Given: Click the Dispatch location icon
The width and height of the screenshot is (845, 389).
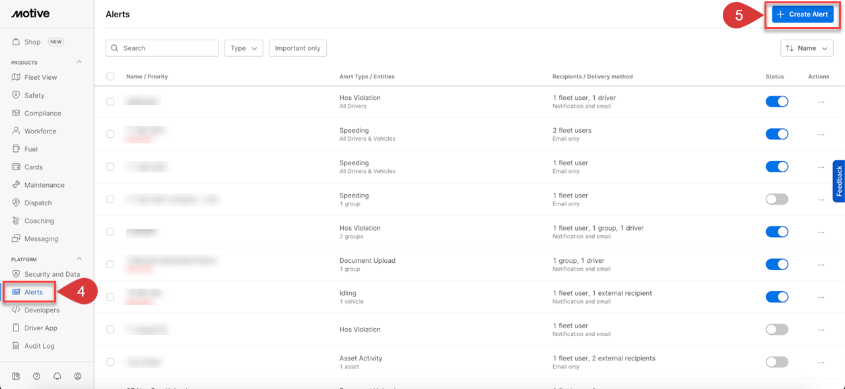Looking at the screenshot, I should pos(17,203).
